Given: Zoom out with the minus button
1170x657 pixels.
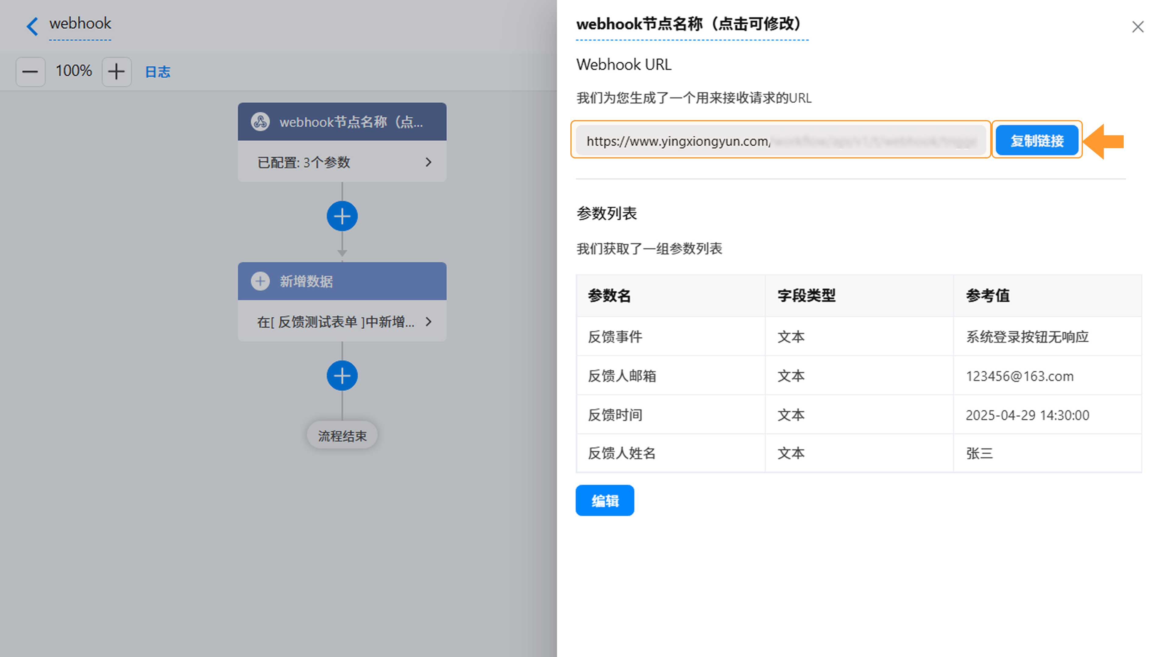Looking at the screenshot, I should [x=30, y=72].
